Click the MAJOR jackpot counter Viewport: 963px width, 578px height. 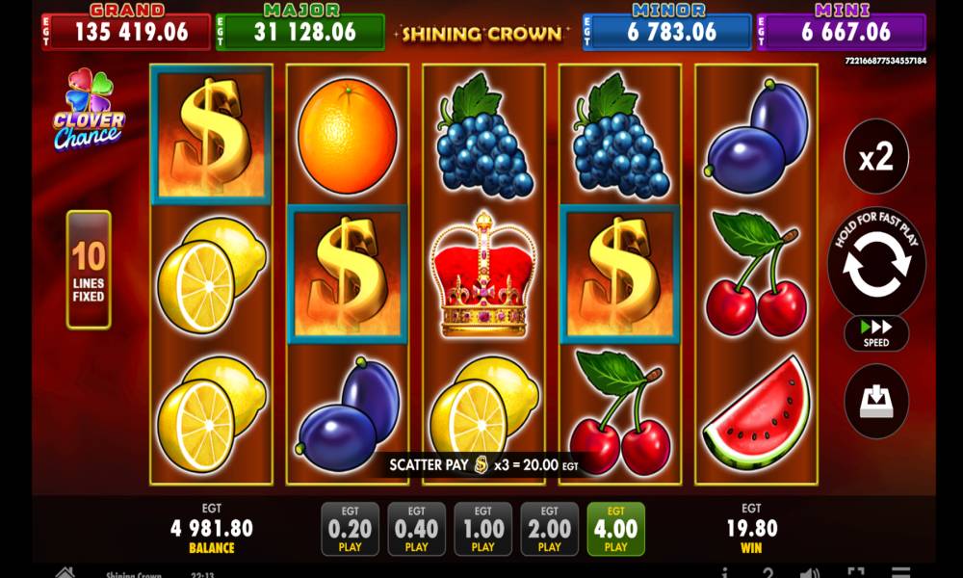click(x=300, y=27)
